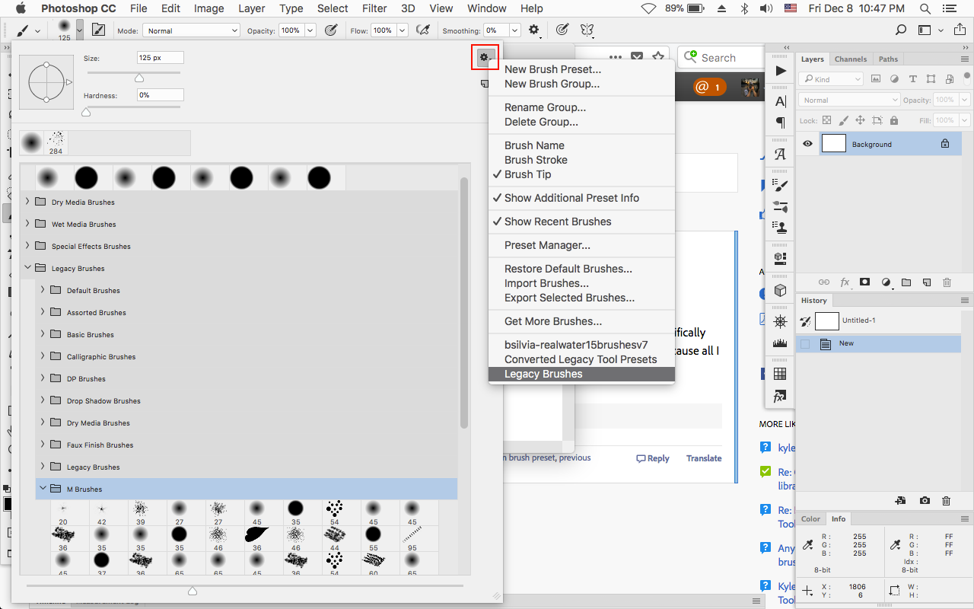Click the search magnifier in options bar

[901, 30]
